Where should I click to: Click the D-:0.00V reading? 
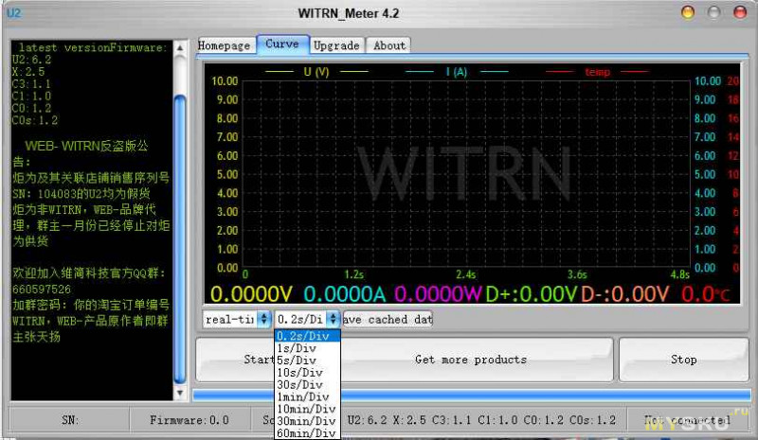tap(625, 293)
